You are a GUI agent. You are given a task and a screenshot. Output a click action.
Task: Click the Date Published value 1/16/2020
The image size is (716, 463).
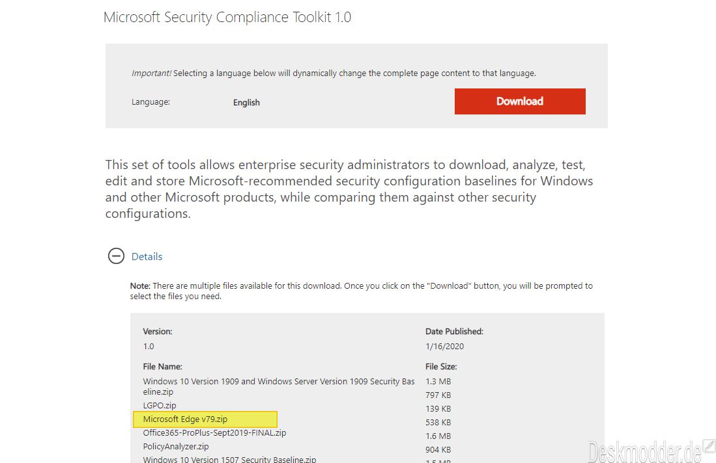[x=444, y=347]
